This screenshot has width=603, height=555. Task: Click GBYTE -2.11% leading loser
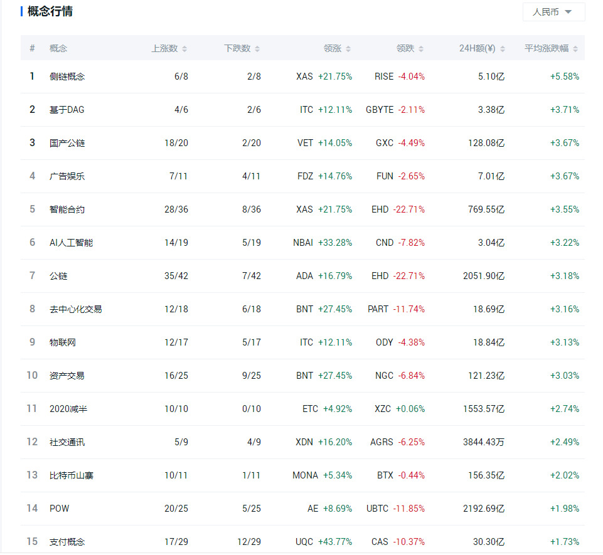(395, 110)
